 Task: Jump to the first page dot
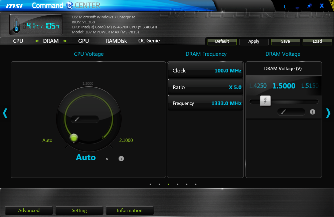[x=151, y=184]
